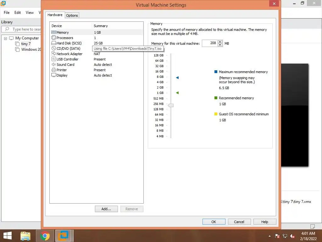Open Google Chrome from the taskbar
Image resolution: width=322 pixels, height=242 pixels.
pyautogui.click(x=45, y=236)
